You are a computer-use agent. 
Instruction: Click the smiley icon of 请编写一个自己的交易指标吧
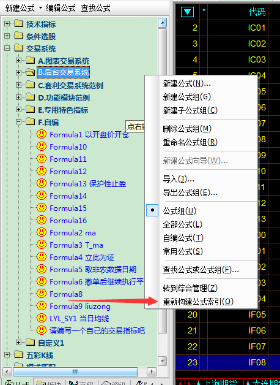pyautogui.click(x=42, y=330)
